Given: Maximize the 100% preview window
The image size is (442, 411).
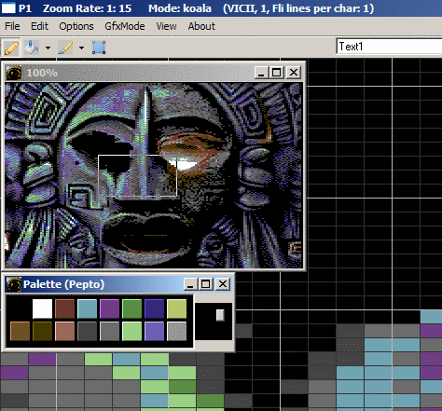Looking at the screenshot, I should pos(277,73).
